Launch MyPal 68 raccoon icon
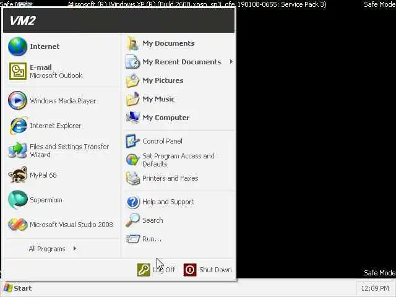This screenshot has width=396, height=297. pyautogui.click(x=18, y=174)
